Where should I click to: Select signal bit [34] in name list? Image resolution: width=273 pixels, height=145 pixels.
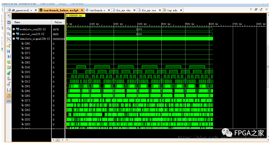(x=27, y=67)
